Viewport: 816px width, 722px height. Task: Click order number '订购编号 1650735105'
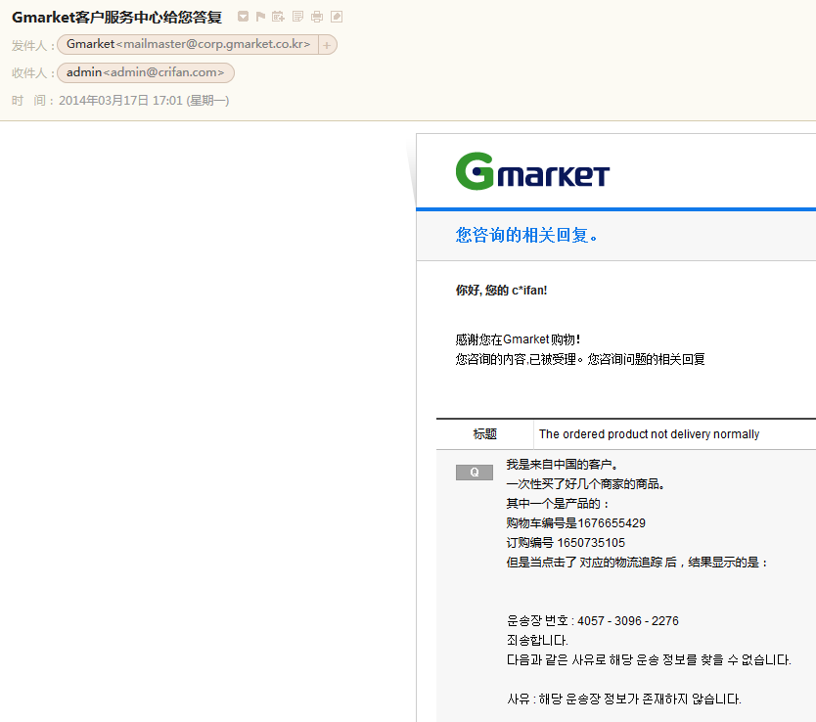tap(566, 543)
